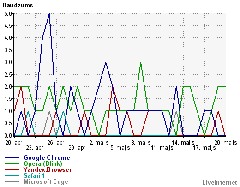Click the blue Google Chrome legend line
Screen dimensions: 240x187
click(12, 157)
